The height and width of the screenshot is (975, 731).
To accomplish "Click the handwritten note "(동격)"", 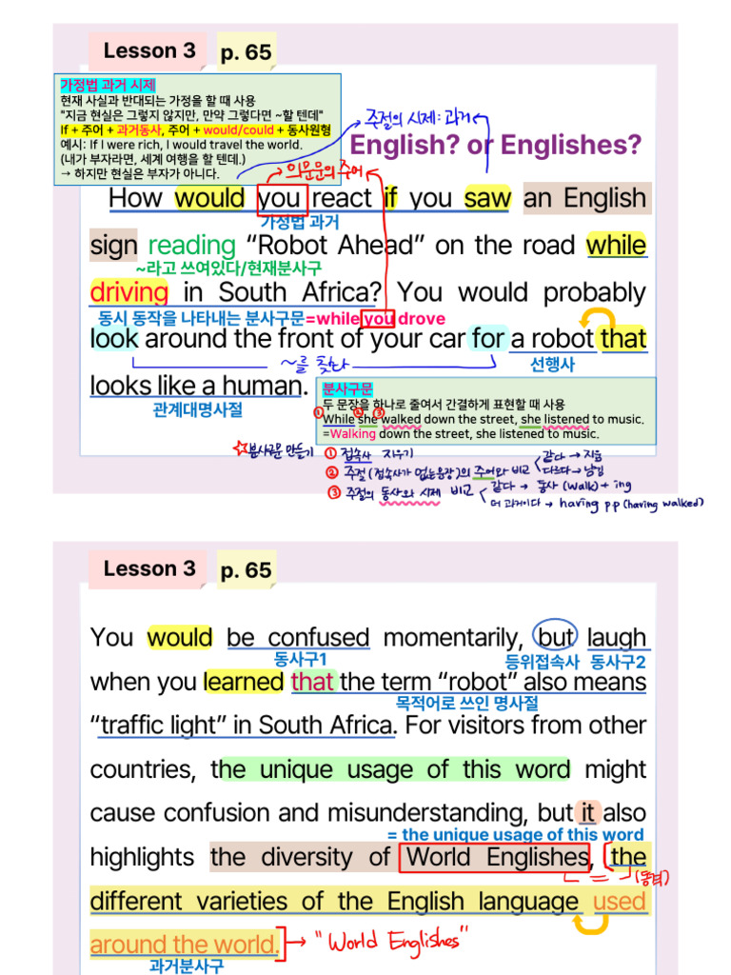I will coord(652,877).
